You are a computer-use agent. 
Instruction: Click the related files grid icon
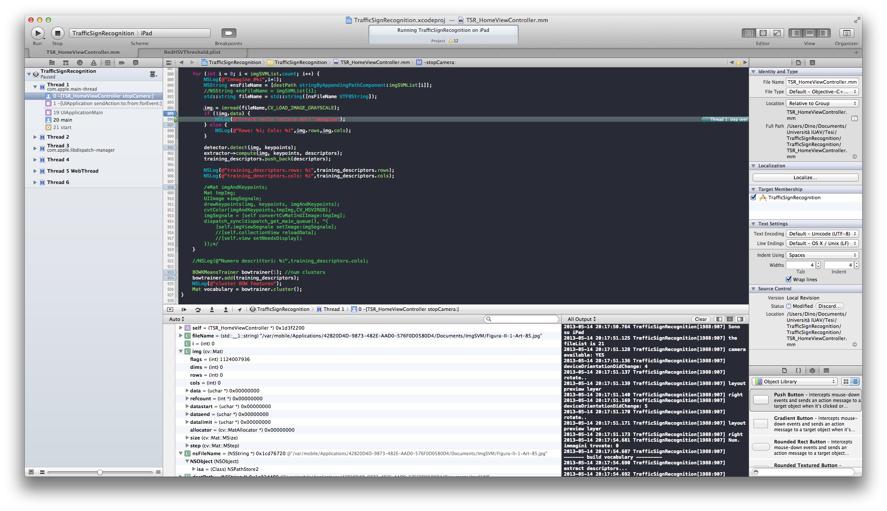(x=169, y=62)
